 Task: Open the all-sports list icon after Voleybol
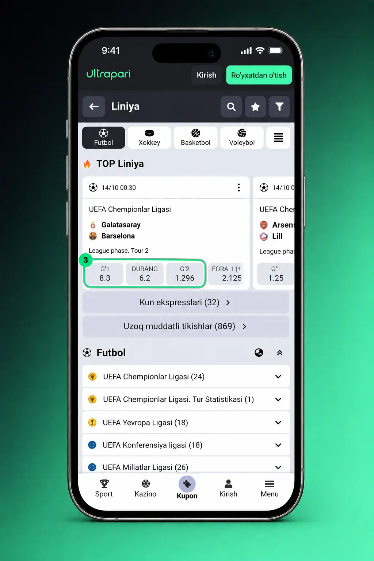278,138
